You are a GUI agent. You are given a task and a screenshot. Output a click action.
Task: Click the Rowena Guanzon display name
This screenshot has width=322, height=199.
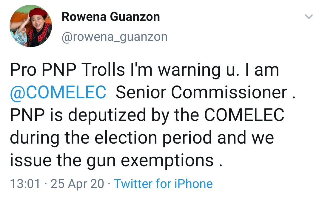(111, 17)
